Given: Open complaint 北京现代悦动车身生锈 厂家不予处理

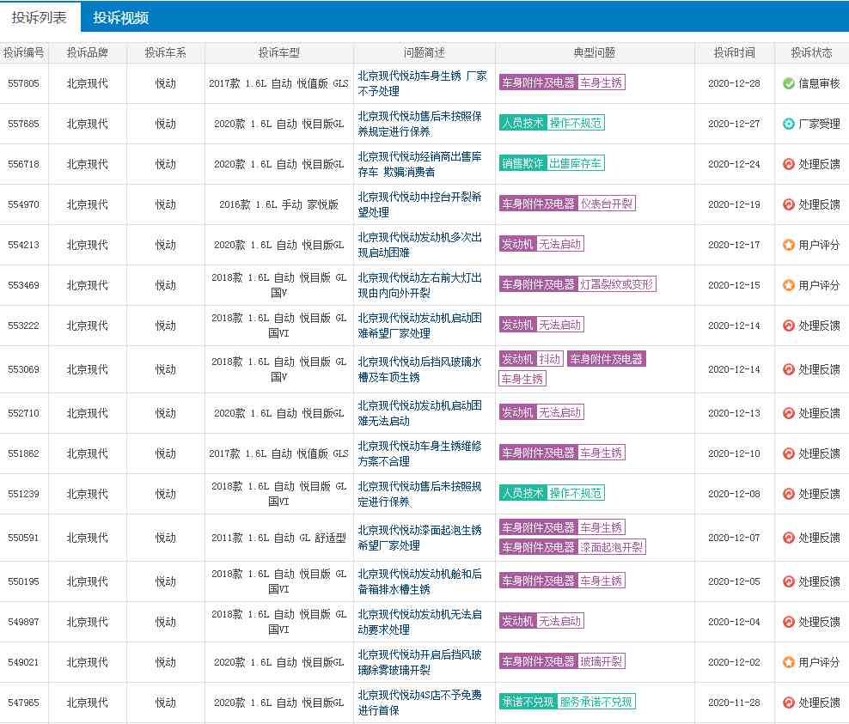Looking at the screenshot, I should 422,83.
